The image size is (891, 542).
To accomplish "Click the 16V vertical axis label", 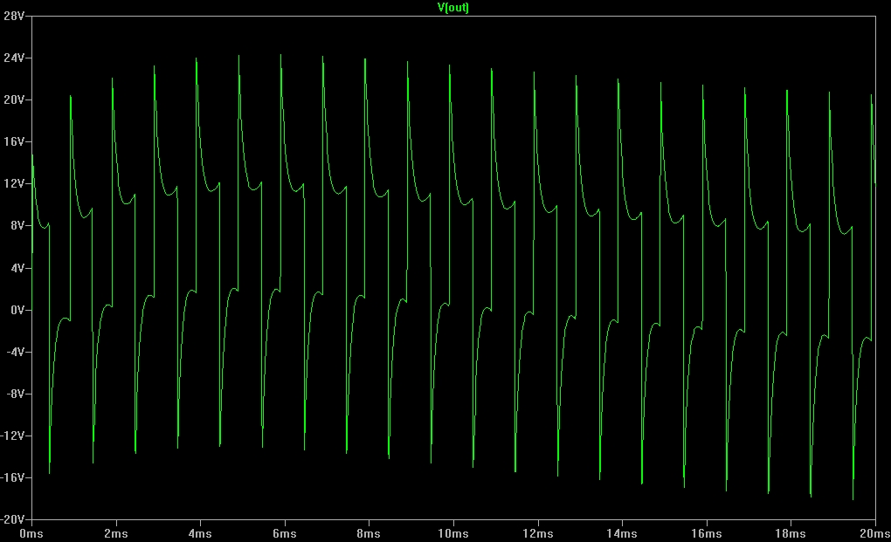I will 14,142.
